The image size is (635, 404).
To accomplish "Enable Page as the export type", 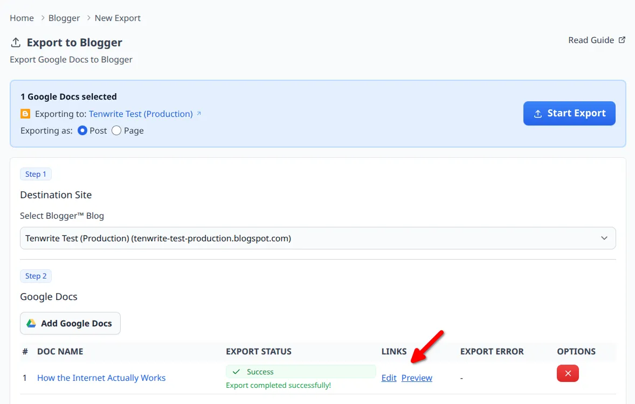I will [116, 130].
